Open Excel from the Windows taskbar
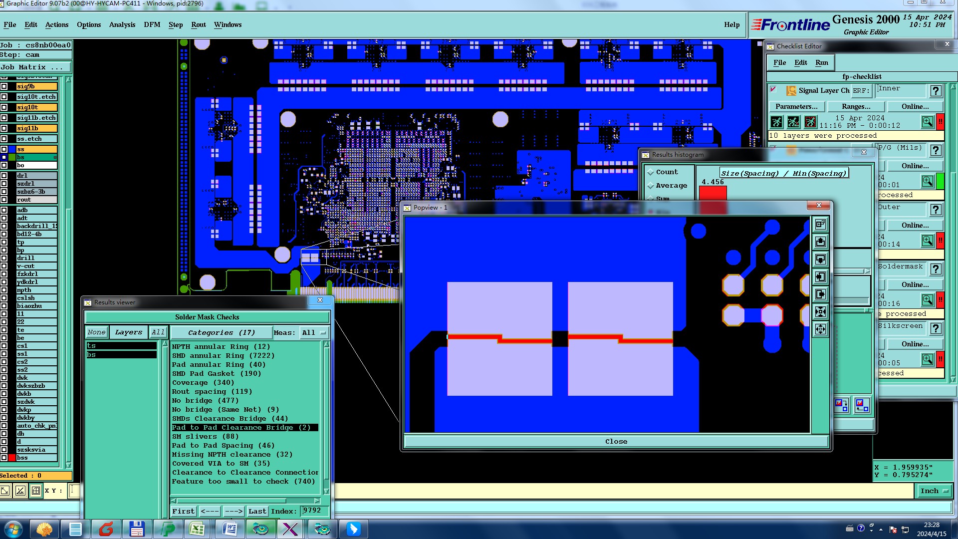Image resolution: width=958 pixels, height=539 pixels. (x=197, y=529)
